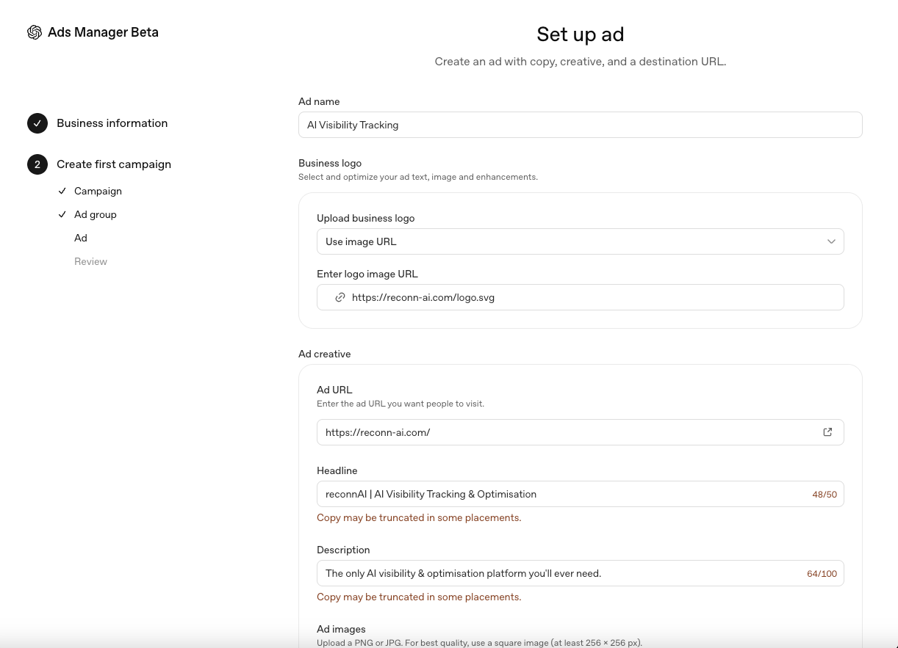Click the checkmark beside Ad group

(62, 214)
